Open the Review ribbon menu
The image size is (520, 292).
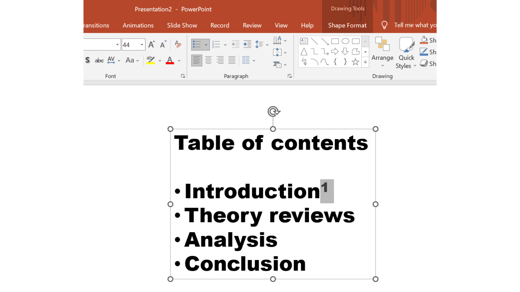(x=252, y=25)
